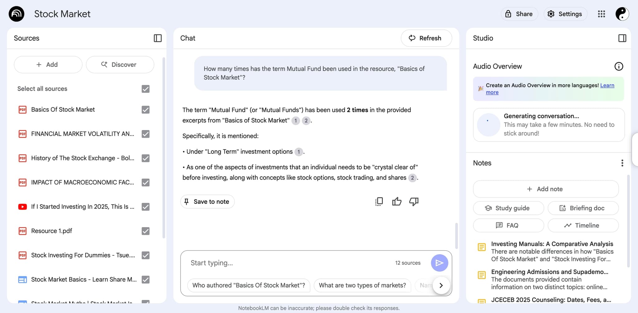Uncheck the Basics Of Stock Market source

(145, 110)
